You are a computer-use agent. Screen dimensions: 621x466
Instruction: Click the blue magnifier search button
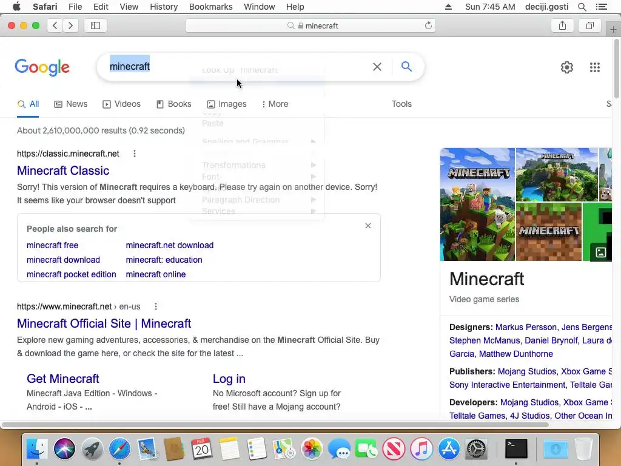[x=406, y=66]
